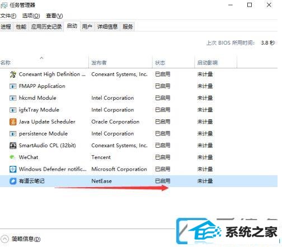Click the Conexant High Definition audio icon
This screenshot has width=282, height=247.
coord(13,74)
